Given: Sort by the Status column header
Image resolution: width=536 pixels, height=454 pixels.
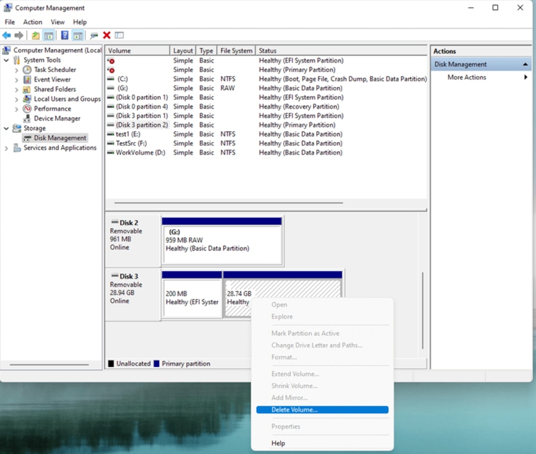Looking at the screenshot, I should coord(341,50).
